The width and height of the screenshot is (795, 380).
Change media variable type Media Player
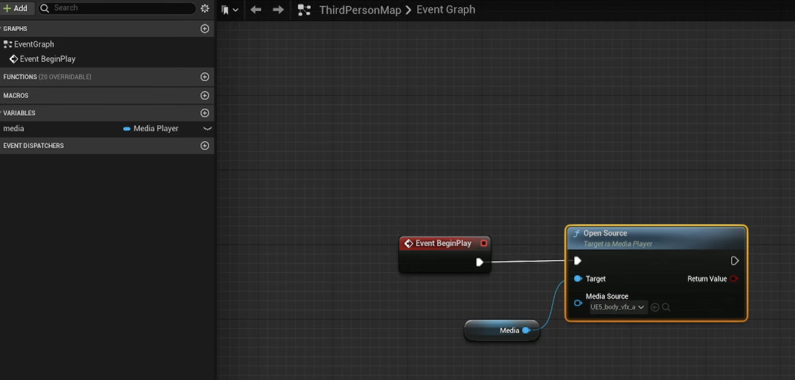coord(151,129)
